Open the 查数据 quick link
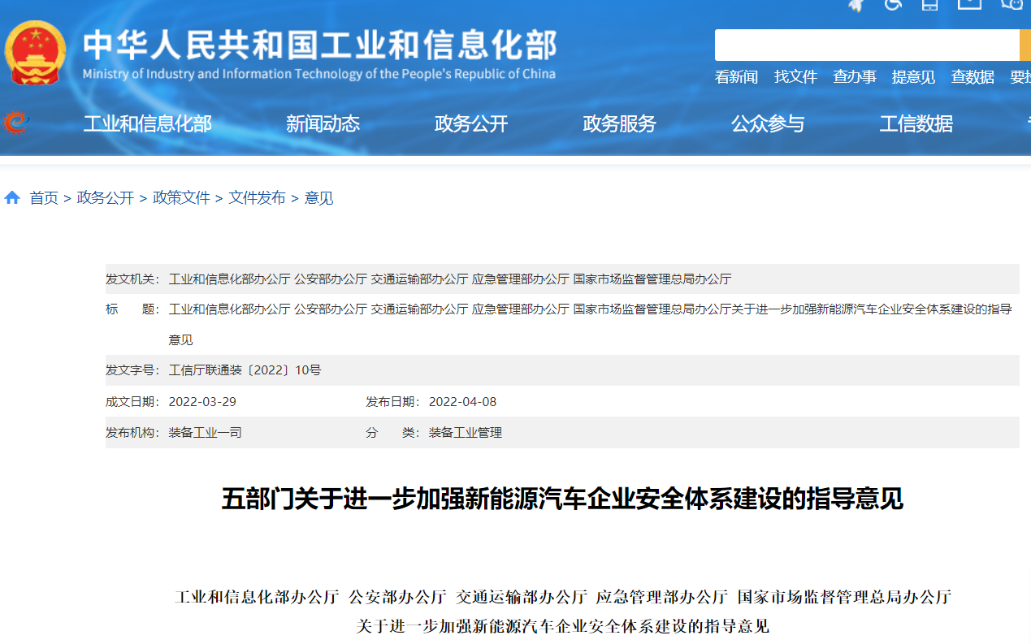 (x=973, y=77)
